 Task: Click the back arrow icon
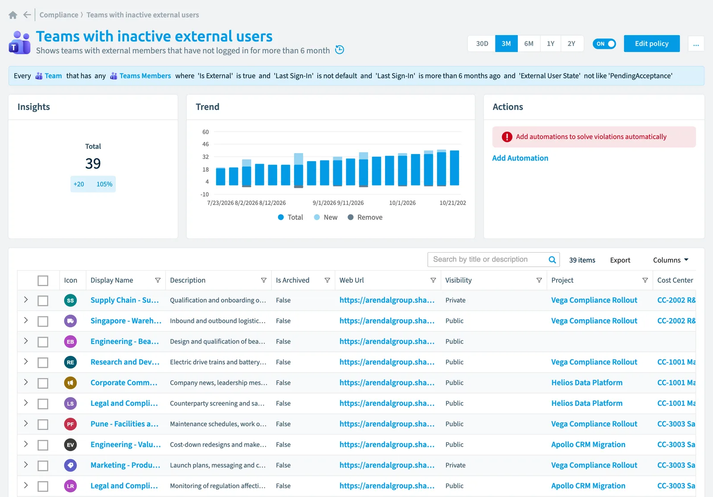tap(27, 15)
